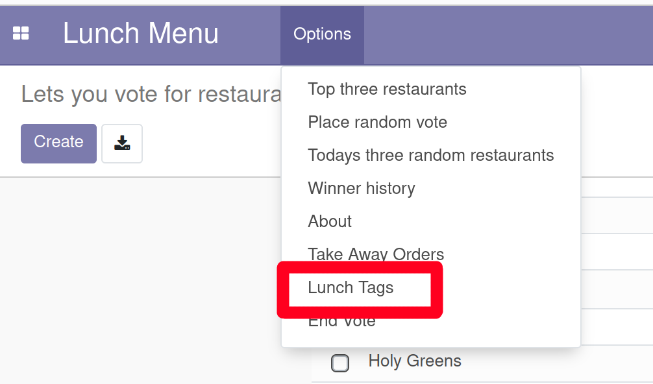Toggle the Holy Greens checkbox
Viewport: 653px width, 384px height.
[x=340, y=363]
